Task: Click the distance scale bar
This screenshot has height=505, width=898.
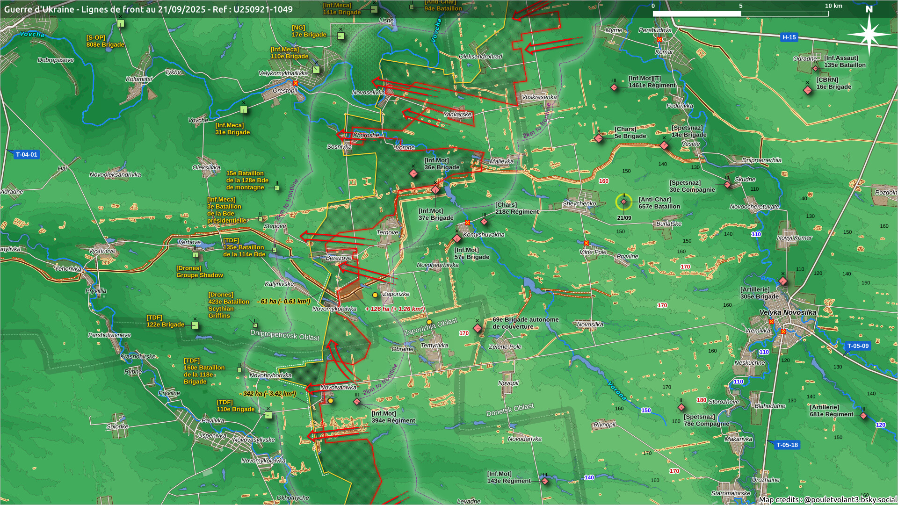Action: click(740, 14)
